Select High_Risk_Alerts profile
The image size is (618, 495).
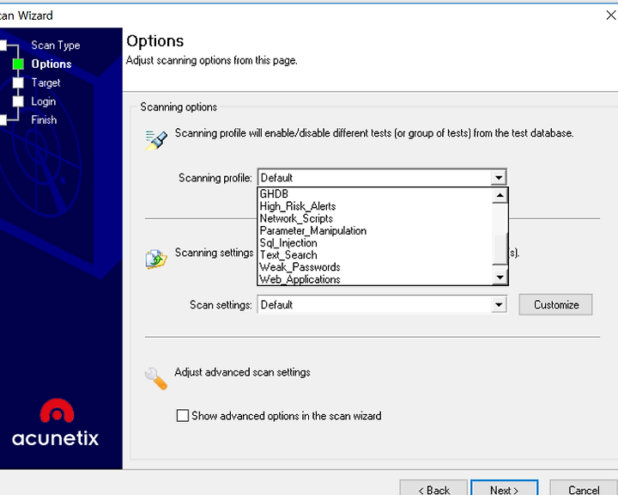tap(376, 206)
